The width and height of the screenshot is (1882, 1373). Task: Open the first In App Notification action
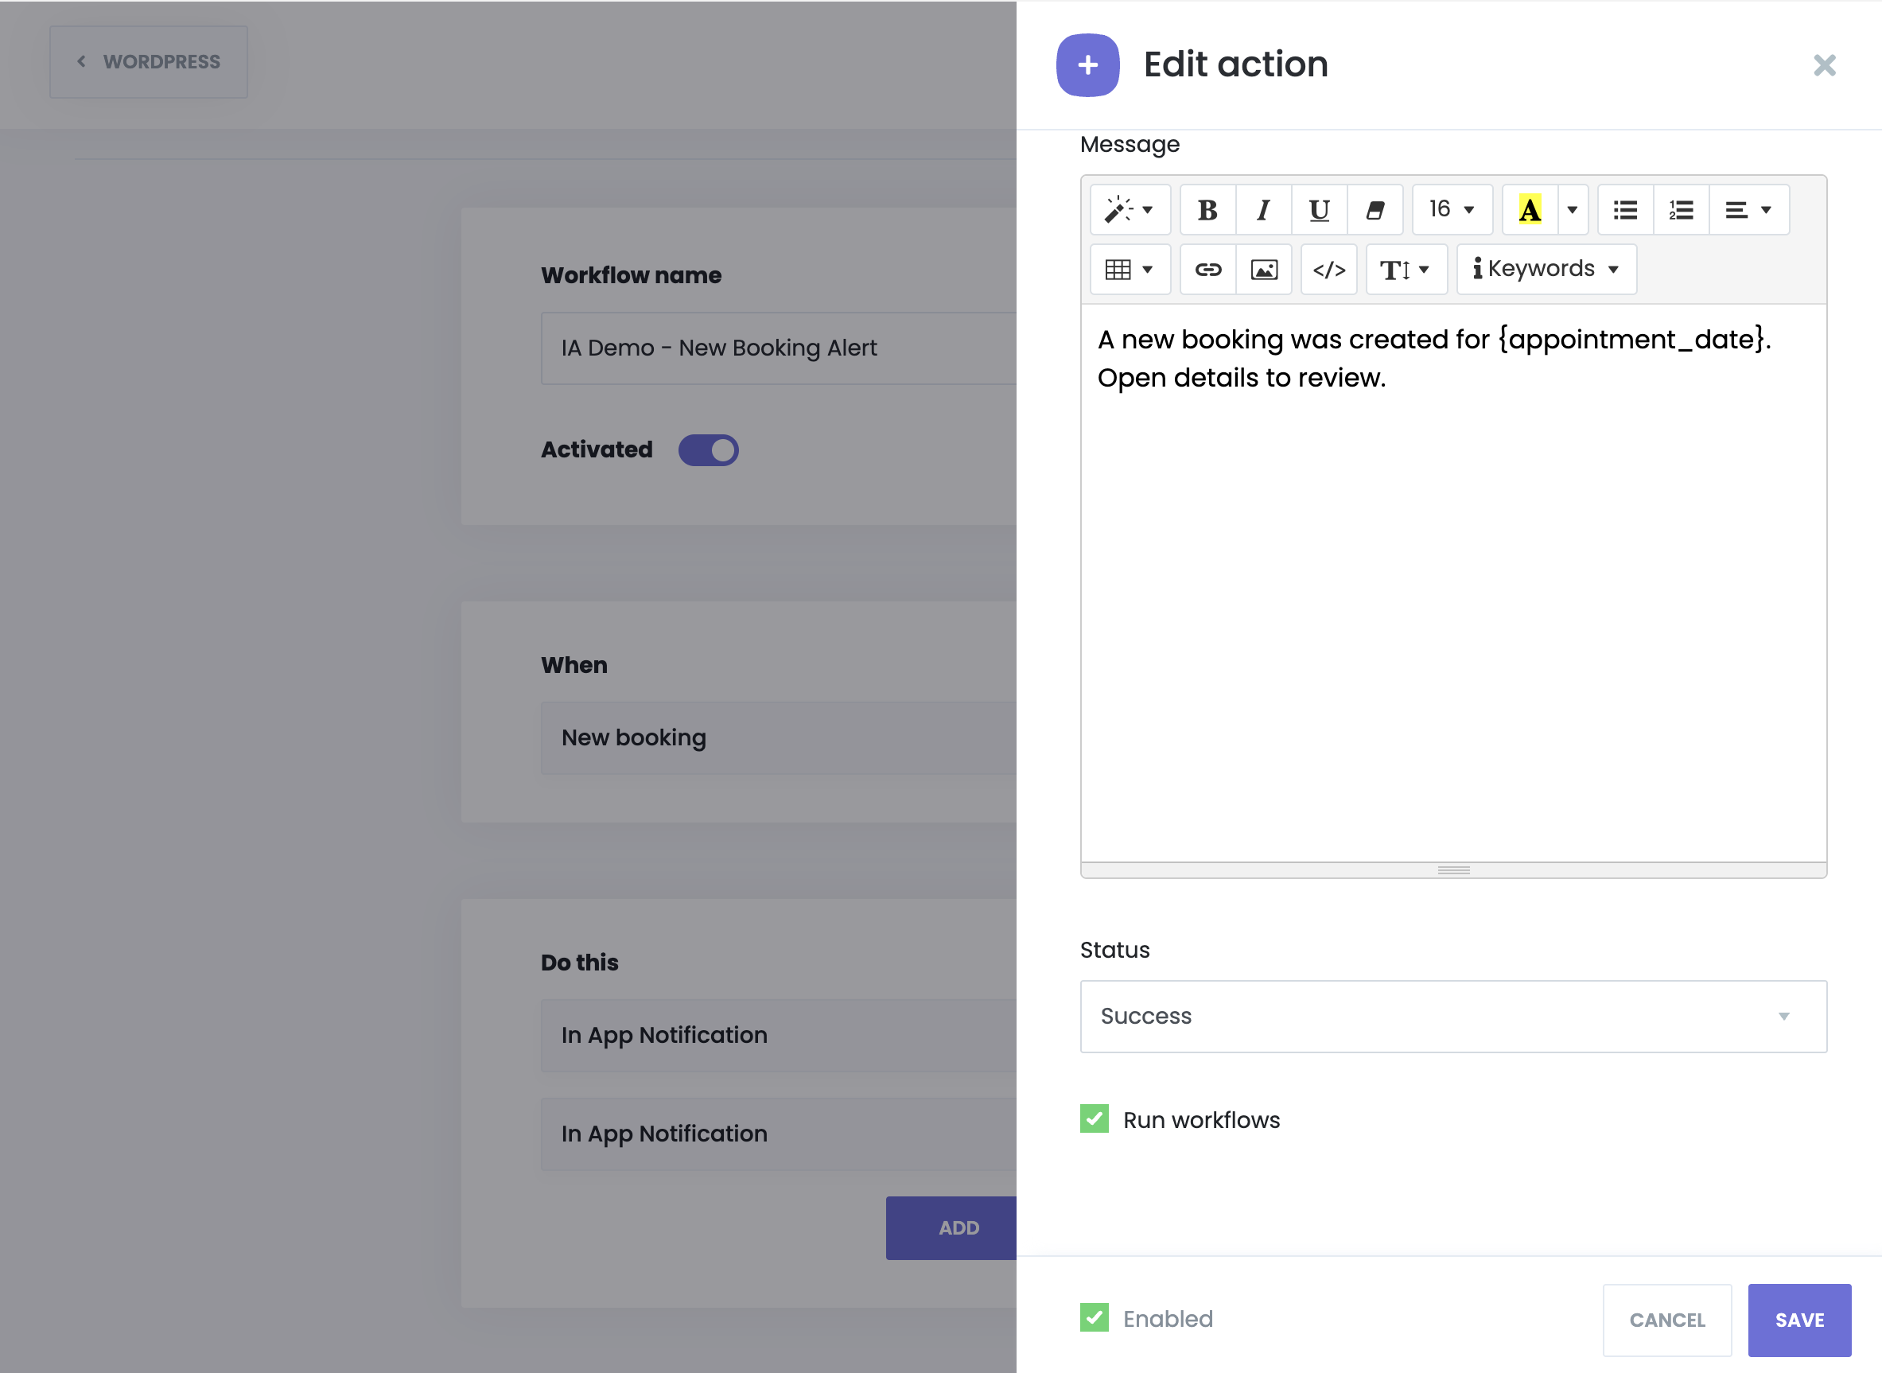779,1036
